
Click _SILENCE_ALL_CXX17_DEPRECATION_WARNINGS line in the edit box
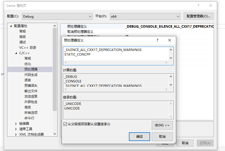[103, 50]
